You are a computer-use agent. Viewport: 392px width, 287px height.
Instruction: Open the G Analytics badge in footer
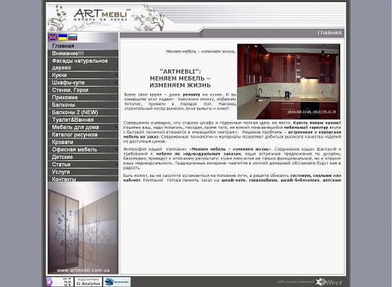88,281
